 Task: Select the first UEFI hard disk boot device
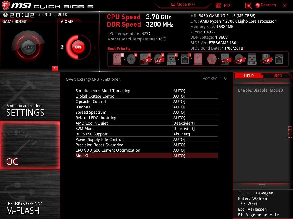[118, 59]
